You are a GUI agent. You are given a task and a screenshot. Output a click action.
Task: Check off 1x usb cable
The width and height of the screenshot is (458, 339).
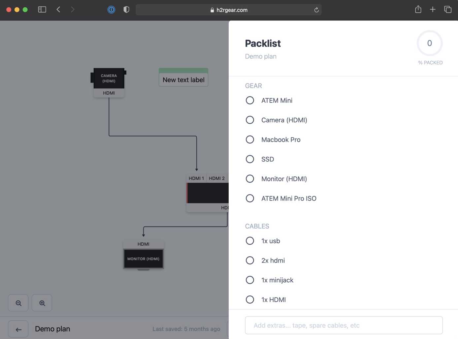coord(250,241)
